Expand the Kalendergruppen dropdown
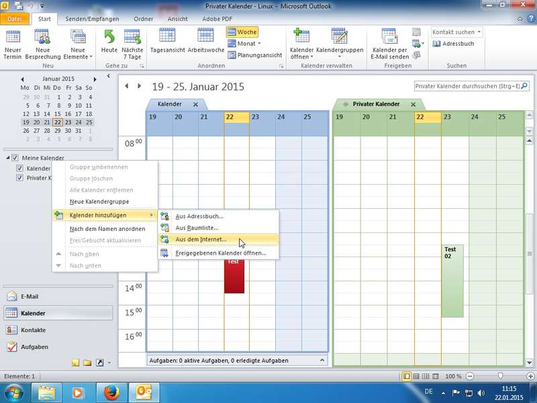The height and width of the screenshot is (403, 537). pyautogui.click(x=340, y=44)
